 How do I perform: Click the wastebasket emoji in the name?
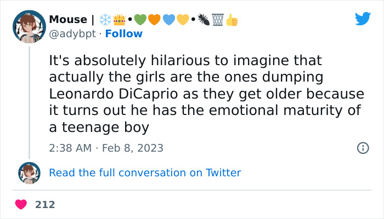click(x=218, y=20)
